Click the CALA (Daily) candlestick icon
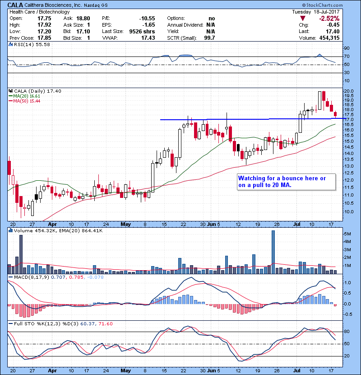The image size is (361, 375). [10, 91]
